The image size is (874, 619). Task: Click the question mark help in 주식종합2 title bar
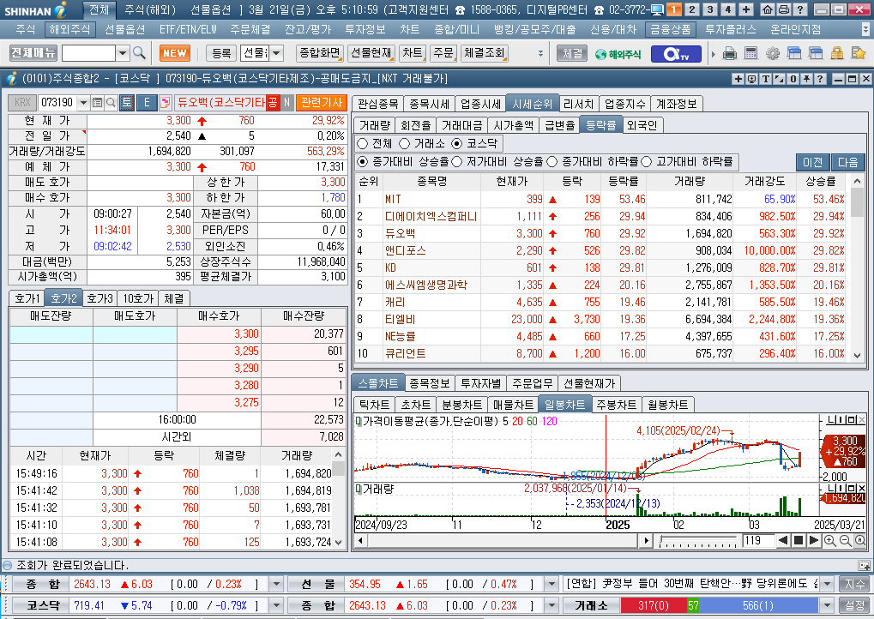click(820, 79)
